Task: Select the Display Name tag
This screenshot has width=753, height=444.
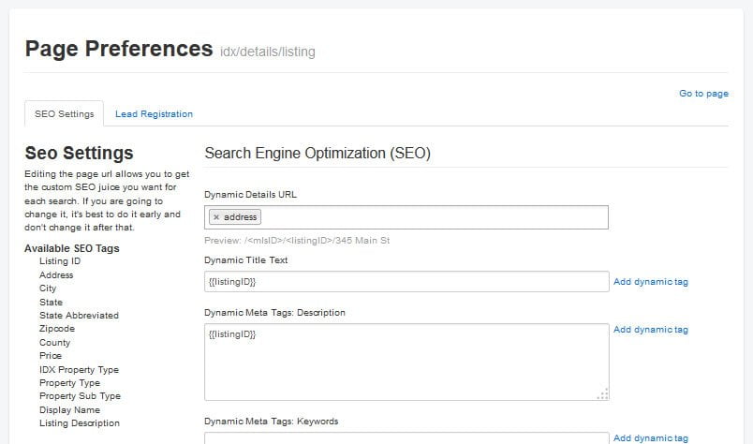Action: [x=69, y=410]
